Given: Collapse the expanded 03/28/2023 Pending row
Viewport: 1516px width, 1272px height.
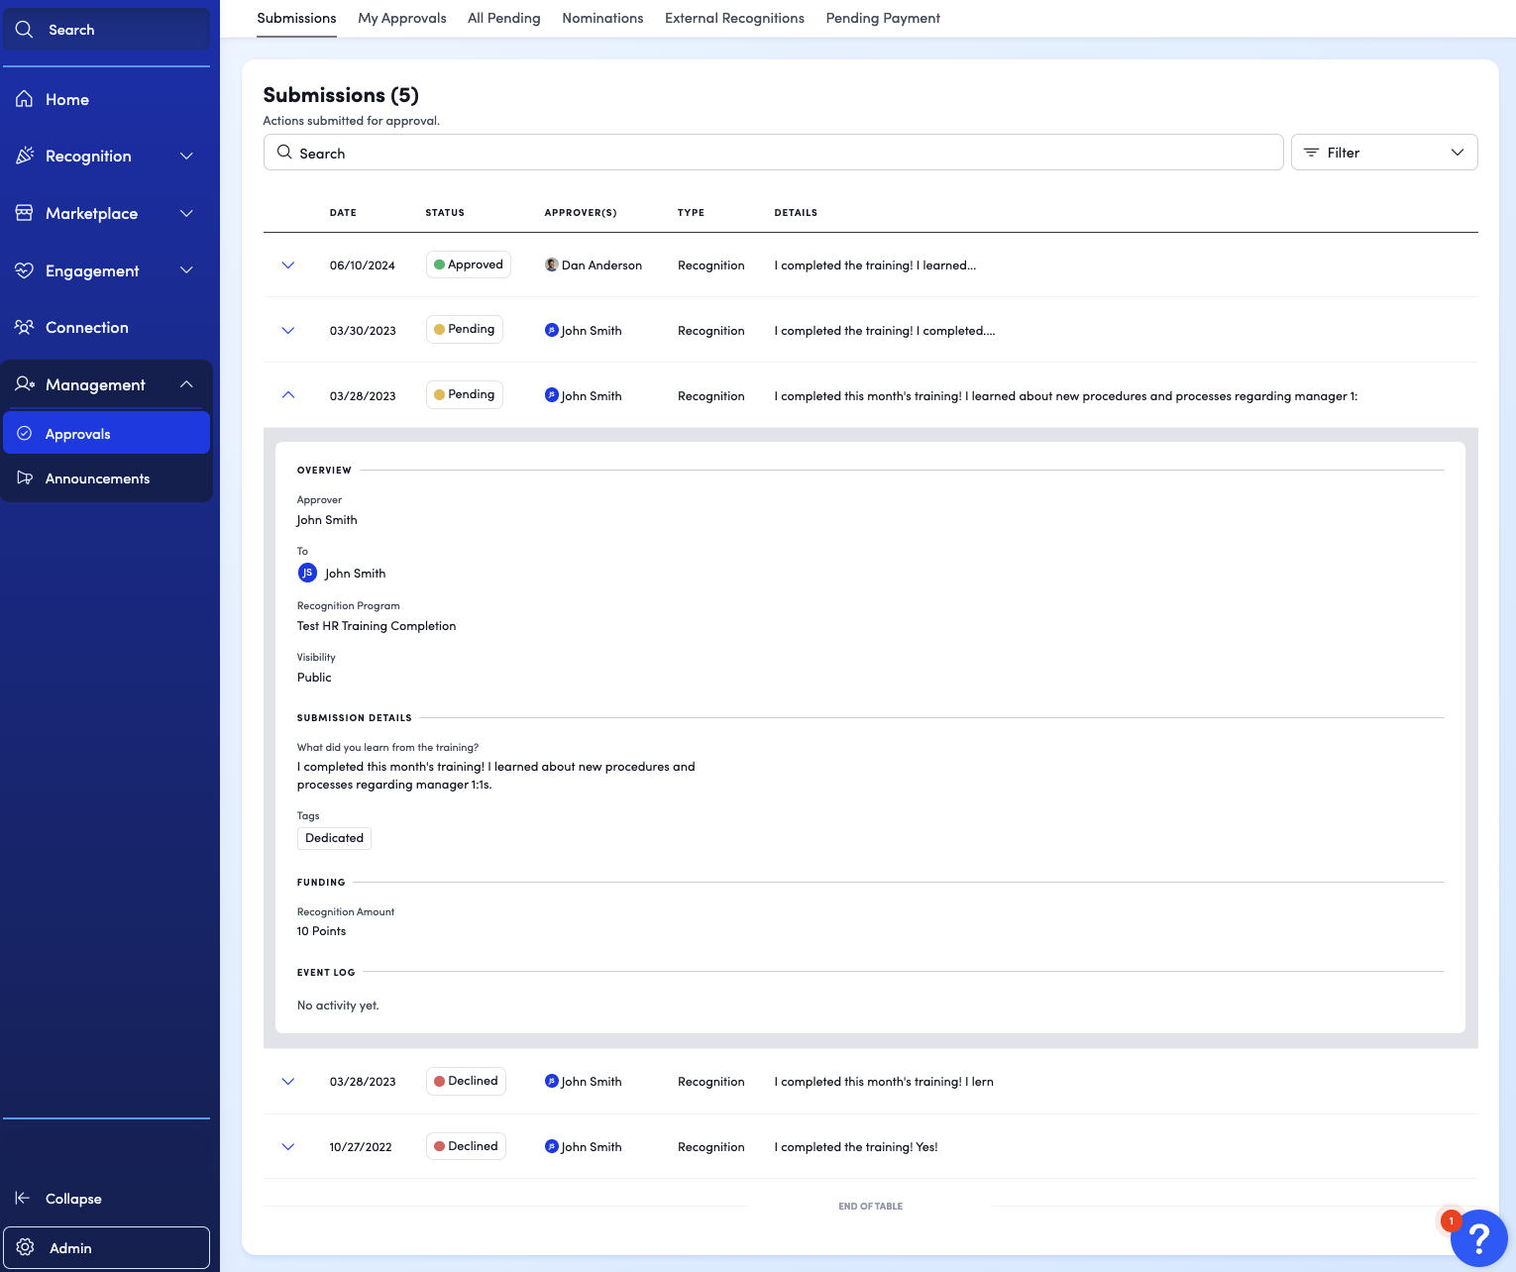Looking at the screenshot, I should point(288,395).
